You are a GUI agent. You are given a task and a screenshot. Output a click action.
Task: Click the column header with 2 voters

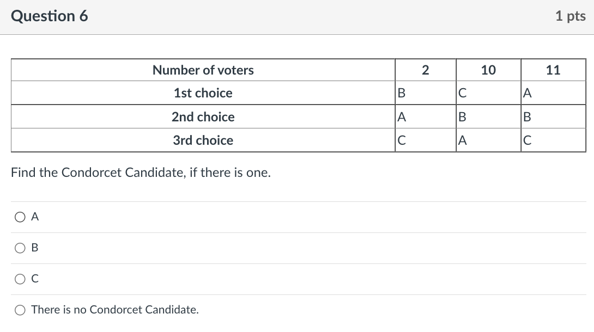[426, 70]
